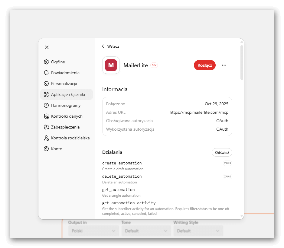Open the Writing Style dropdown
The height and width of the screenshot is (248, 284).
click(x=198, y=231)
